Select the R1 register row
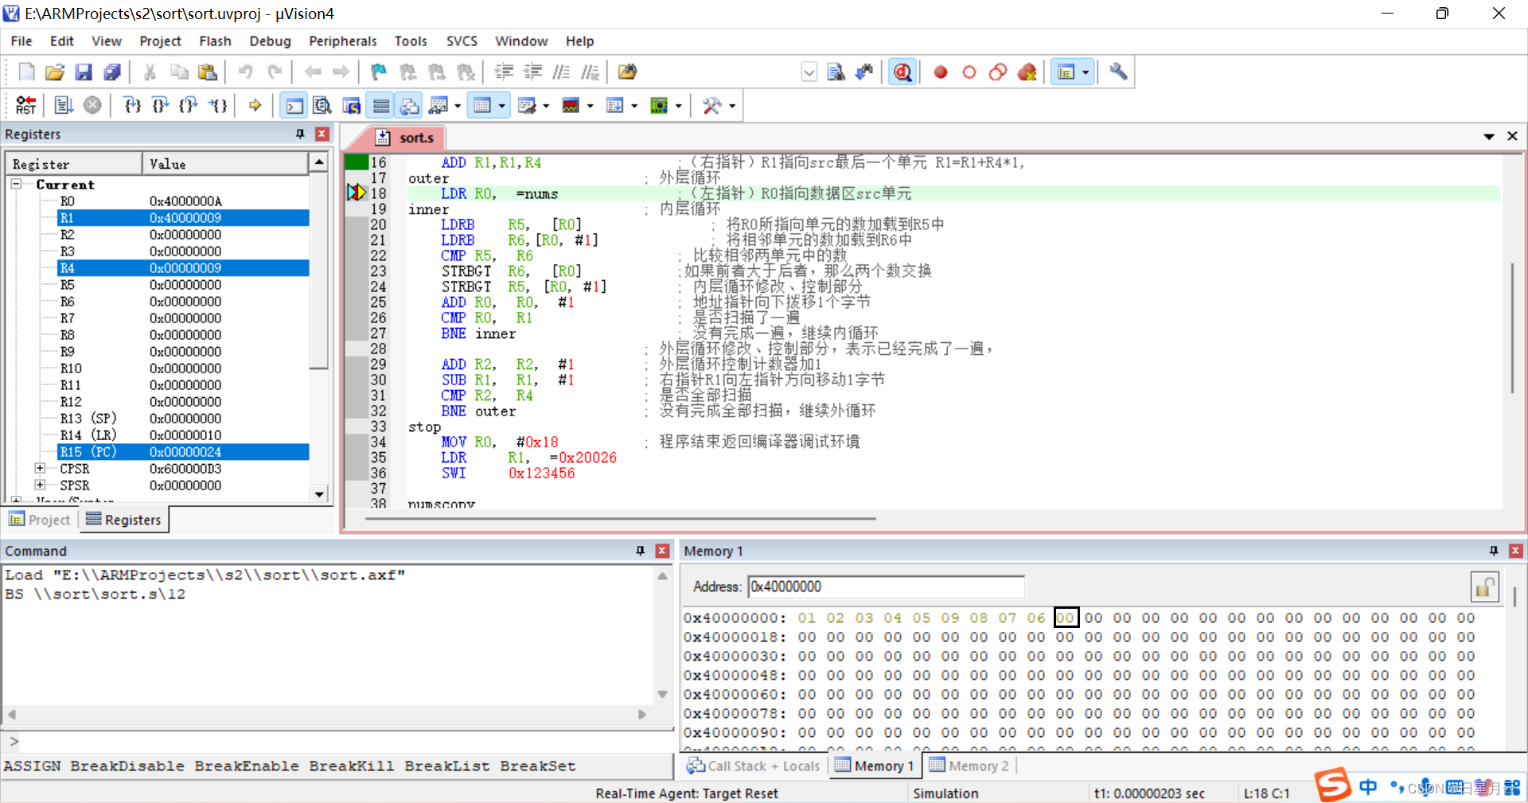The height and width of the screenshot is (803, 1528). (x=183, y=217)
